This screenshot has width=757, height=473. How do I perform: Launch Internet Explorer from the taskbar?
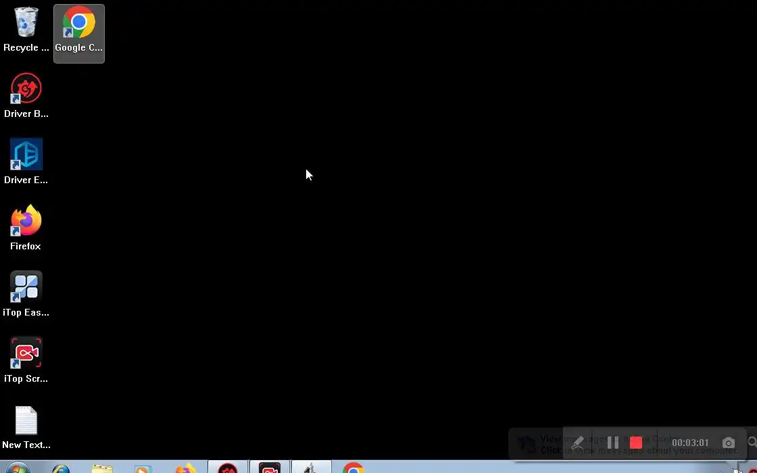[x=62, y=468]
